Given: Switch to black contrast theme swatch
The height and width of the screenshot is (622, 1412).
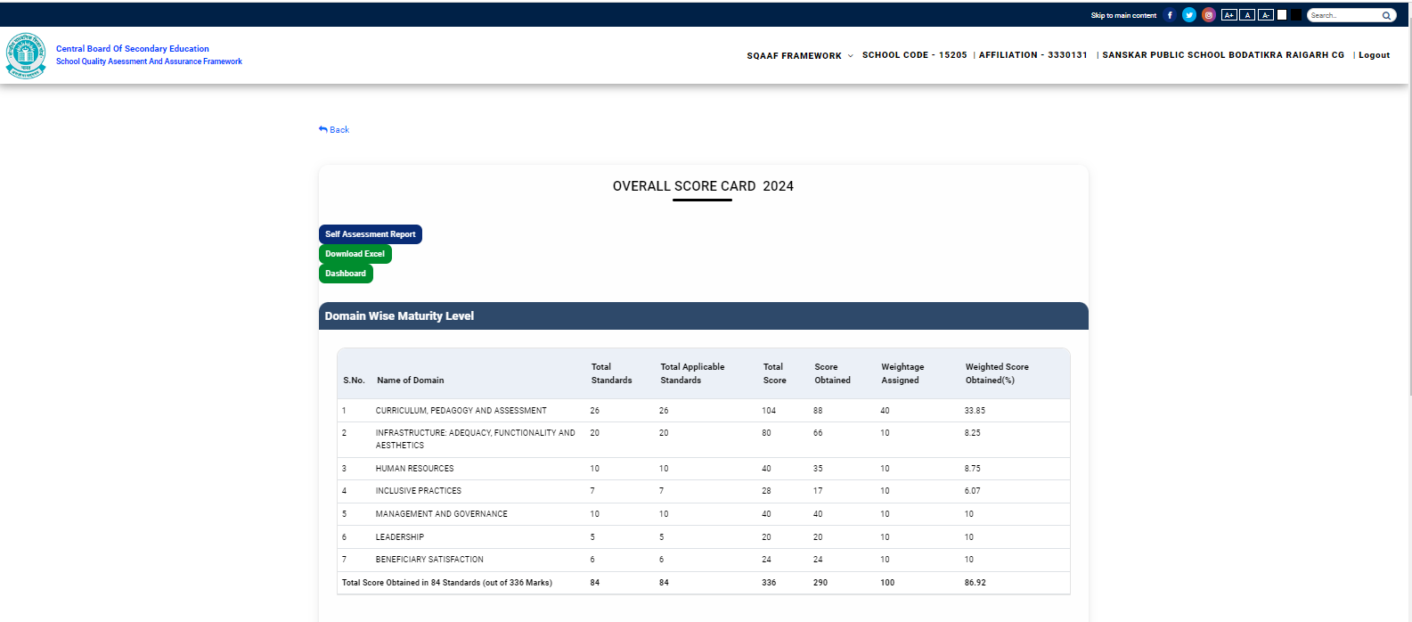Looking at the screenshot, I should (1296, 15).
